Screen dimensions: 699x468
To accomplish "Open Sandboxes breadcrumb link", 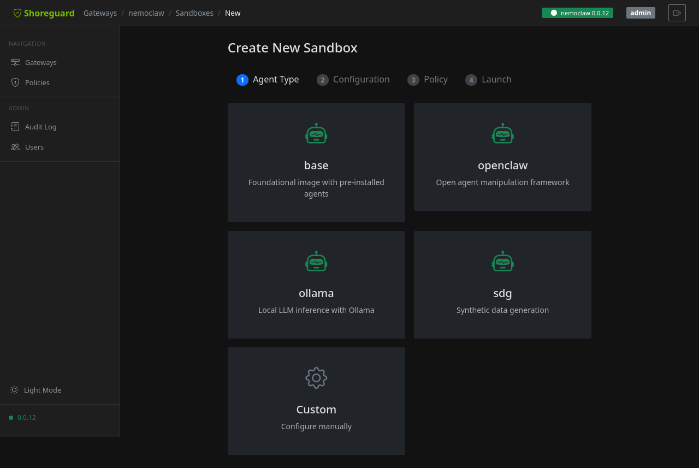I will (194, 13).
